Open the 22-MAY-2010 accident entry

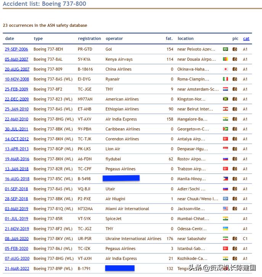16,119
